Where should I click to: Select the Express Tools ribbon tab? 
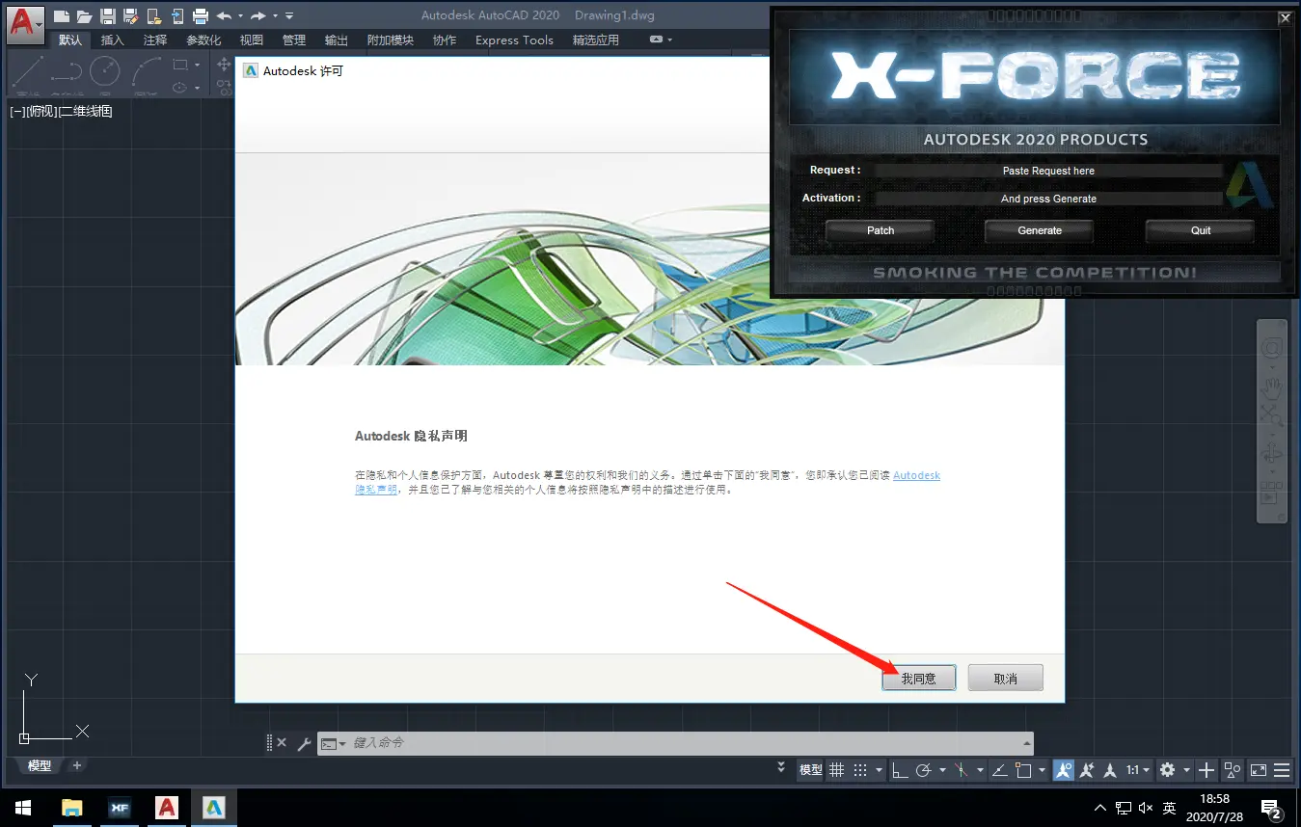(514, 40)
